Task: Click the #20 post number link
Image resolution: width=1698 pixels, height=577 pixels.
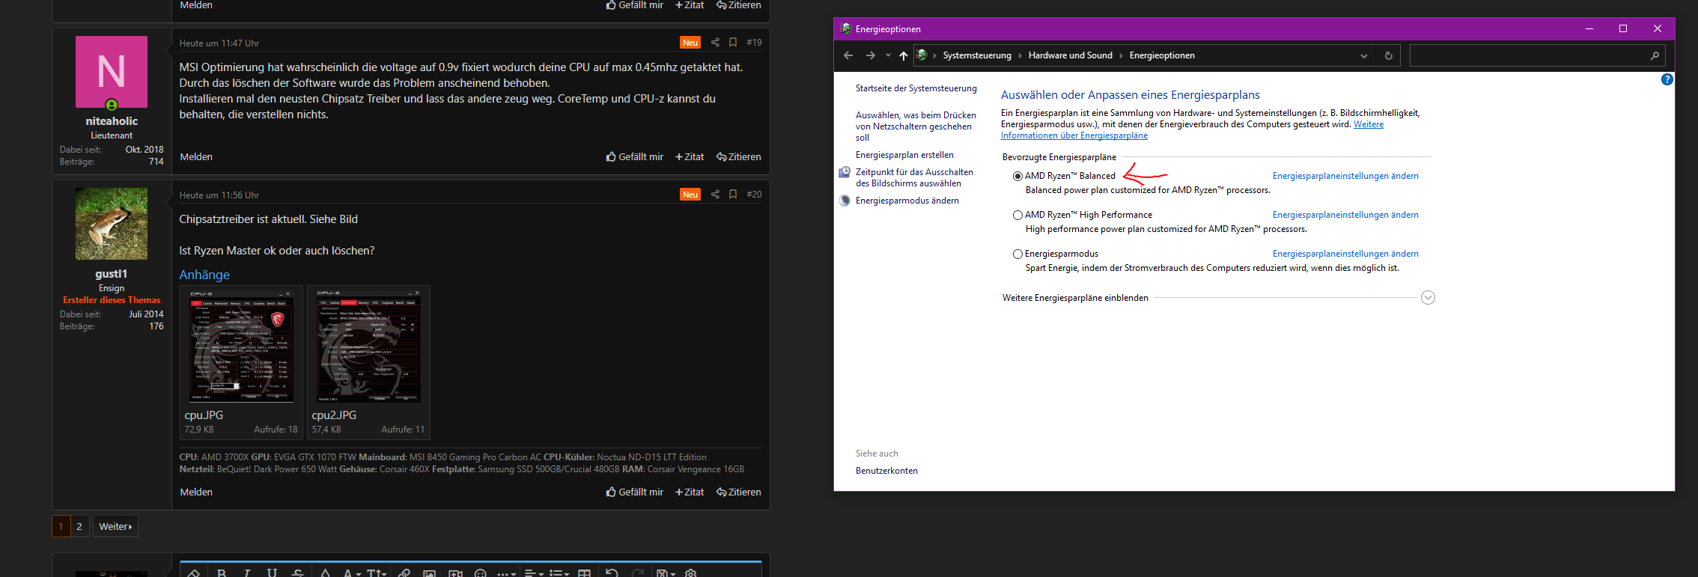Action: [x=754, y=195]
